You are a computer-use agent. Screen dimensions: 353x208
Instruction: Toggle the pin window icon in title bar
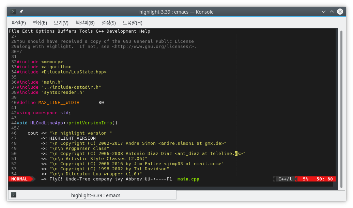(21, 12)
